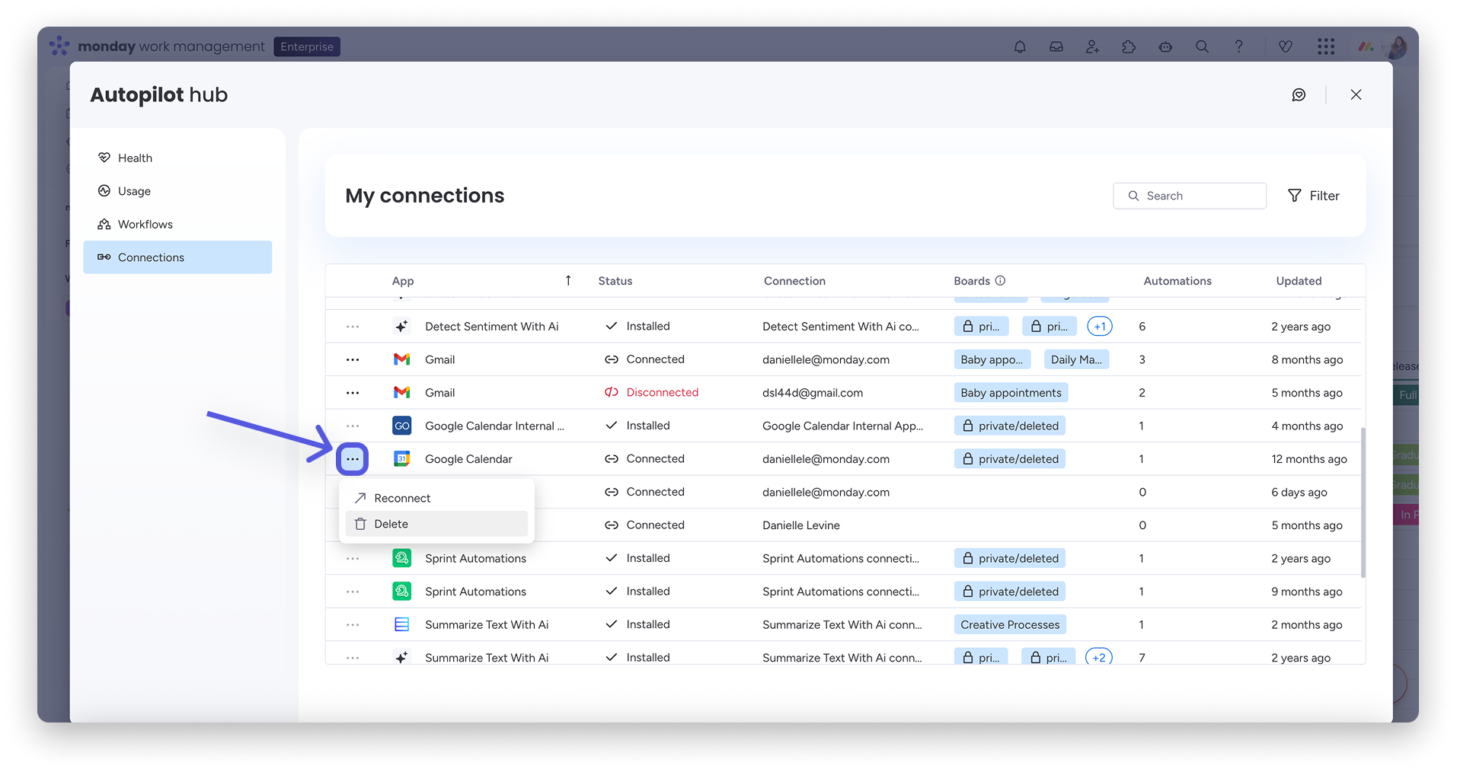This screenshot has height=772, width=1457.
Task: Open the Baby appointments board chip
Action: coord(1011,393)
